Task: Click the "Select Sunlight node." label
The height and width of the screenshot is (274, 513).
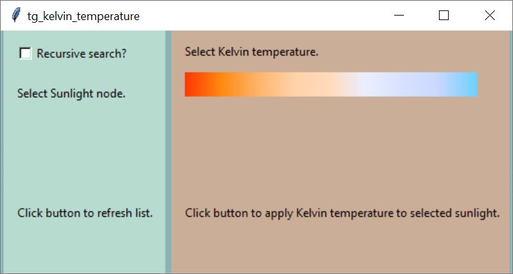Action: 71,94
